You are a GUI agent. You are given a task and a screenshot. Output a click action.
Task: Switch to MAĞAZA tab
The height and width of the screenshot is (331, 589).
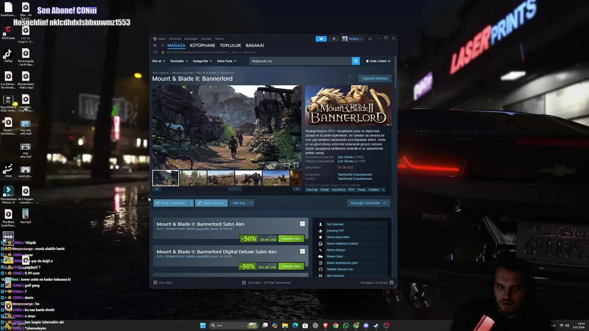tap(176, 46)
